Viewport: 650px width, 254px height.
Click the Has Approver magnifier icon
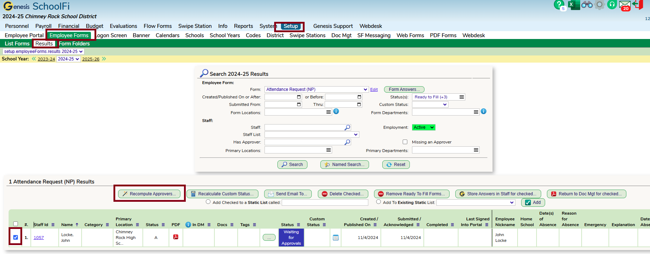click(x=347, y=142)
